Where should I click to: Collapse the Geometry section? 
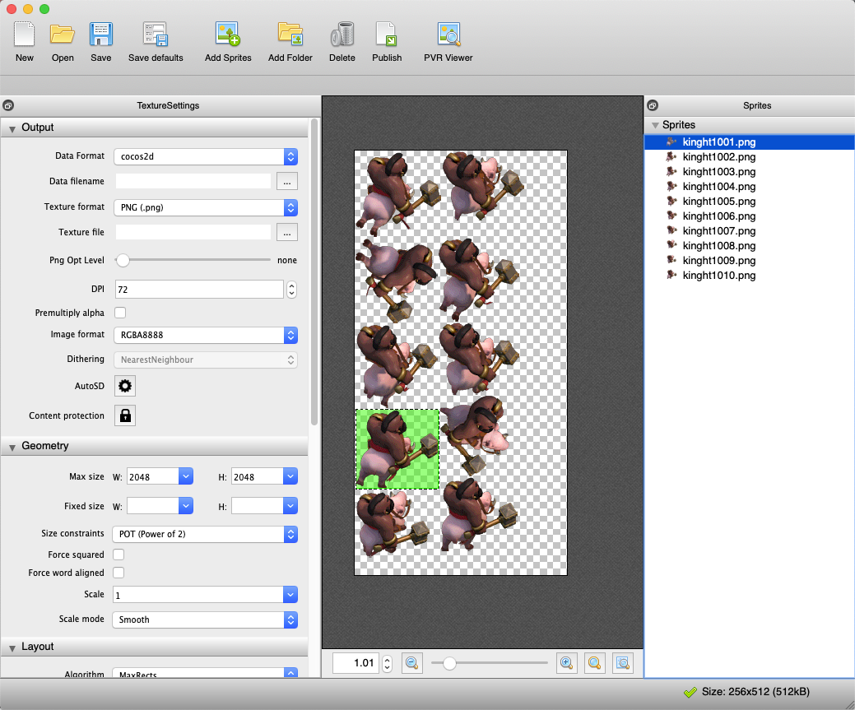point(13,447)
